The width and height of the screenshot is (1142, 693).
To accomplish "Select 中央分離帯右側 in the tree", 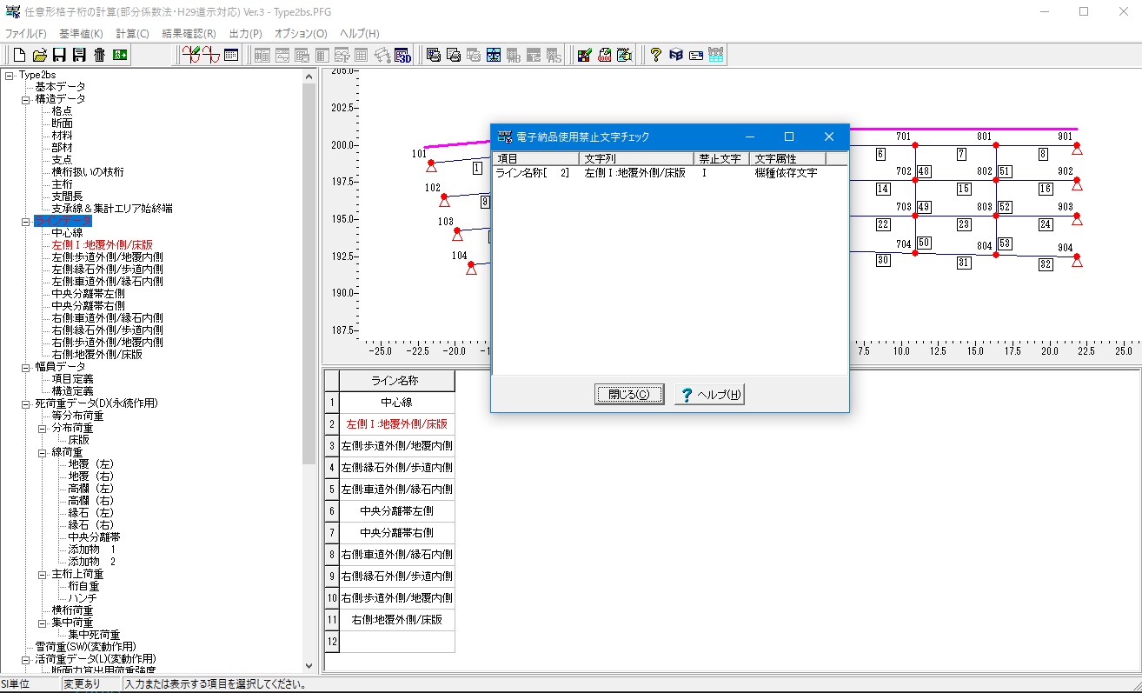I will coord(87,306).
